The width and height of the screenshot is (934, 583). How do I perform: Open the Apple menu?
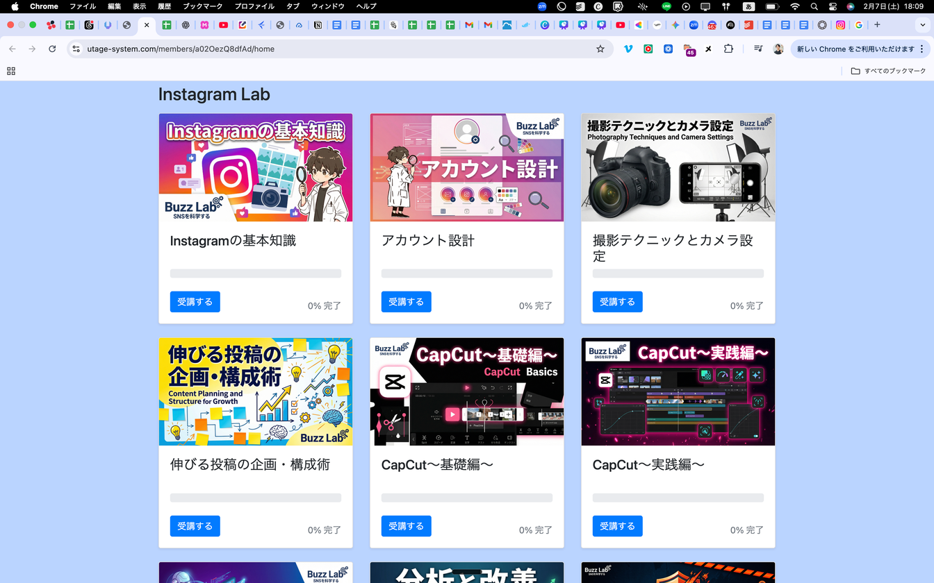point(15,6)
